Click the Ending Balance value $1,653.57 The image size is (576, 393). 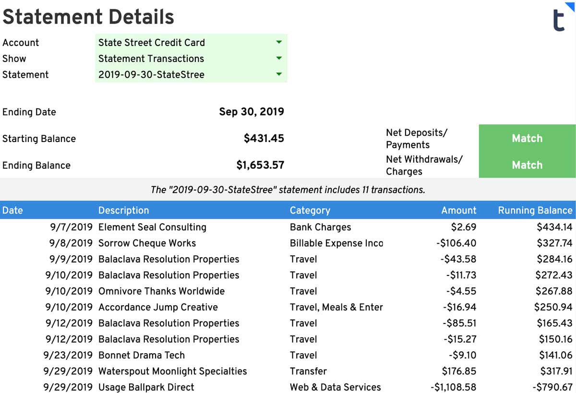pyautogui.click(x=260, y=165)
